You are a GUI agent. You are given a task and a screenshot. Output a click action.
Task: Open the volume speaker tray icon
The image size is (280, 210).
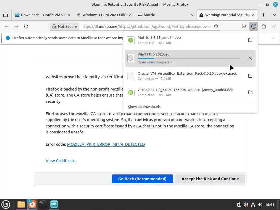click(260, 205)
